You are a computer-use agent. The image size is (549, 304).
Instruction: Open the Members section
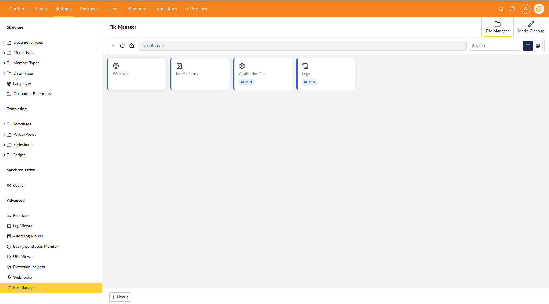point(137,9)
